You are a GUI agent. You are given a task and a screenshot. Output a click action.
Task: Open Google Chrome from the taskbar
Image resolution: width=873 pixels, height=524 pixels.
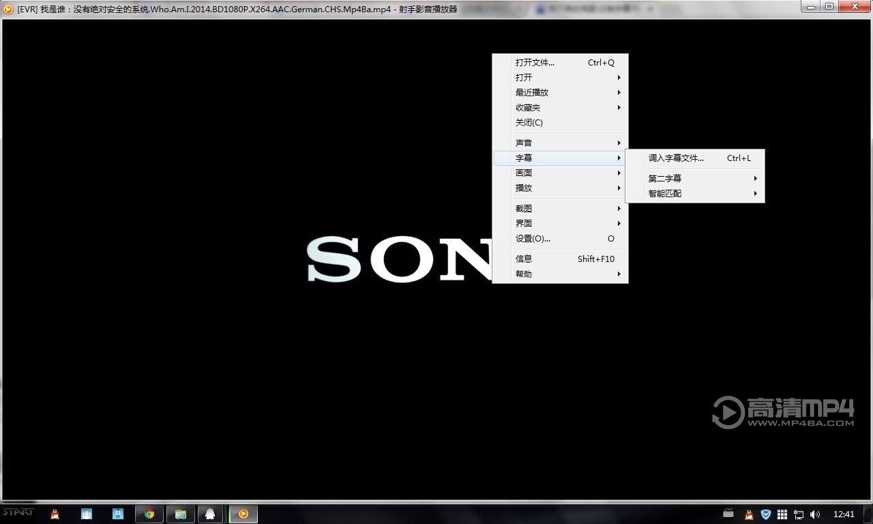(149, 514)
